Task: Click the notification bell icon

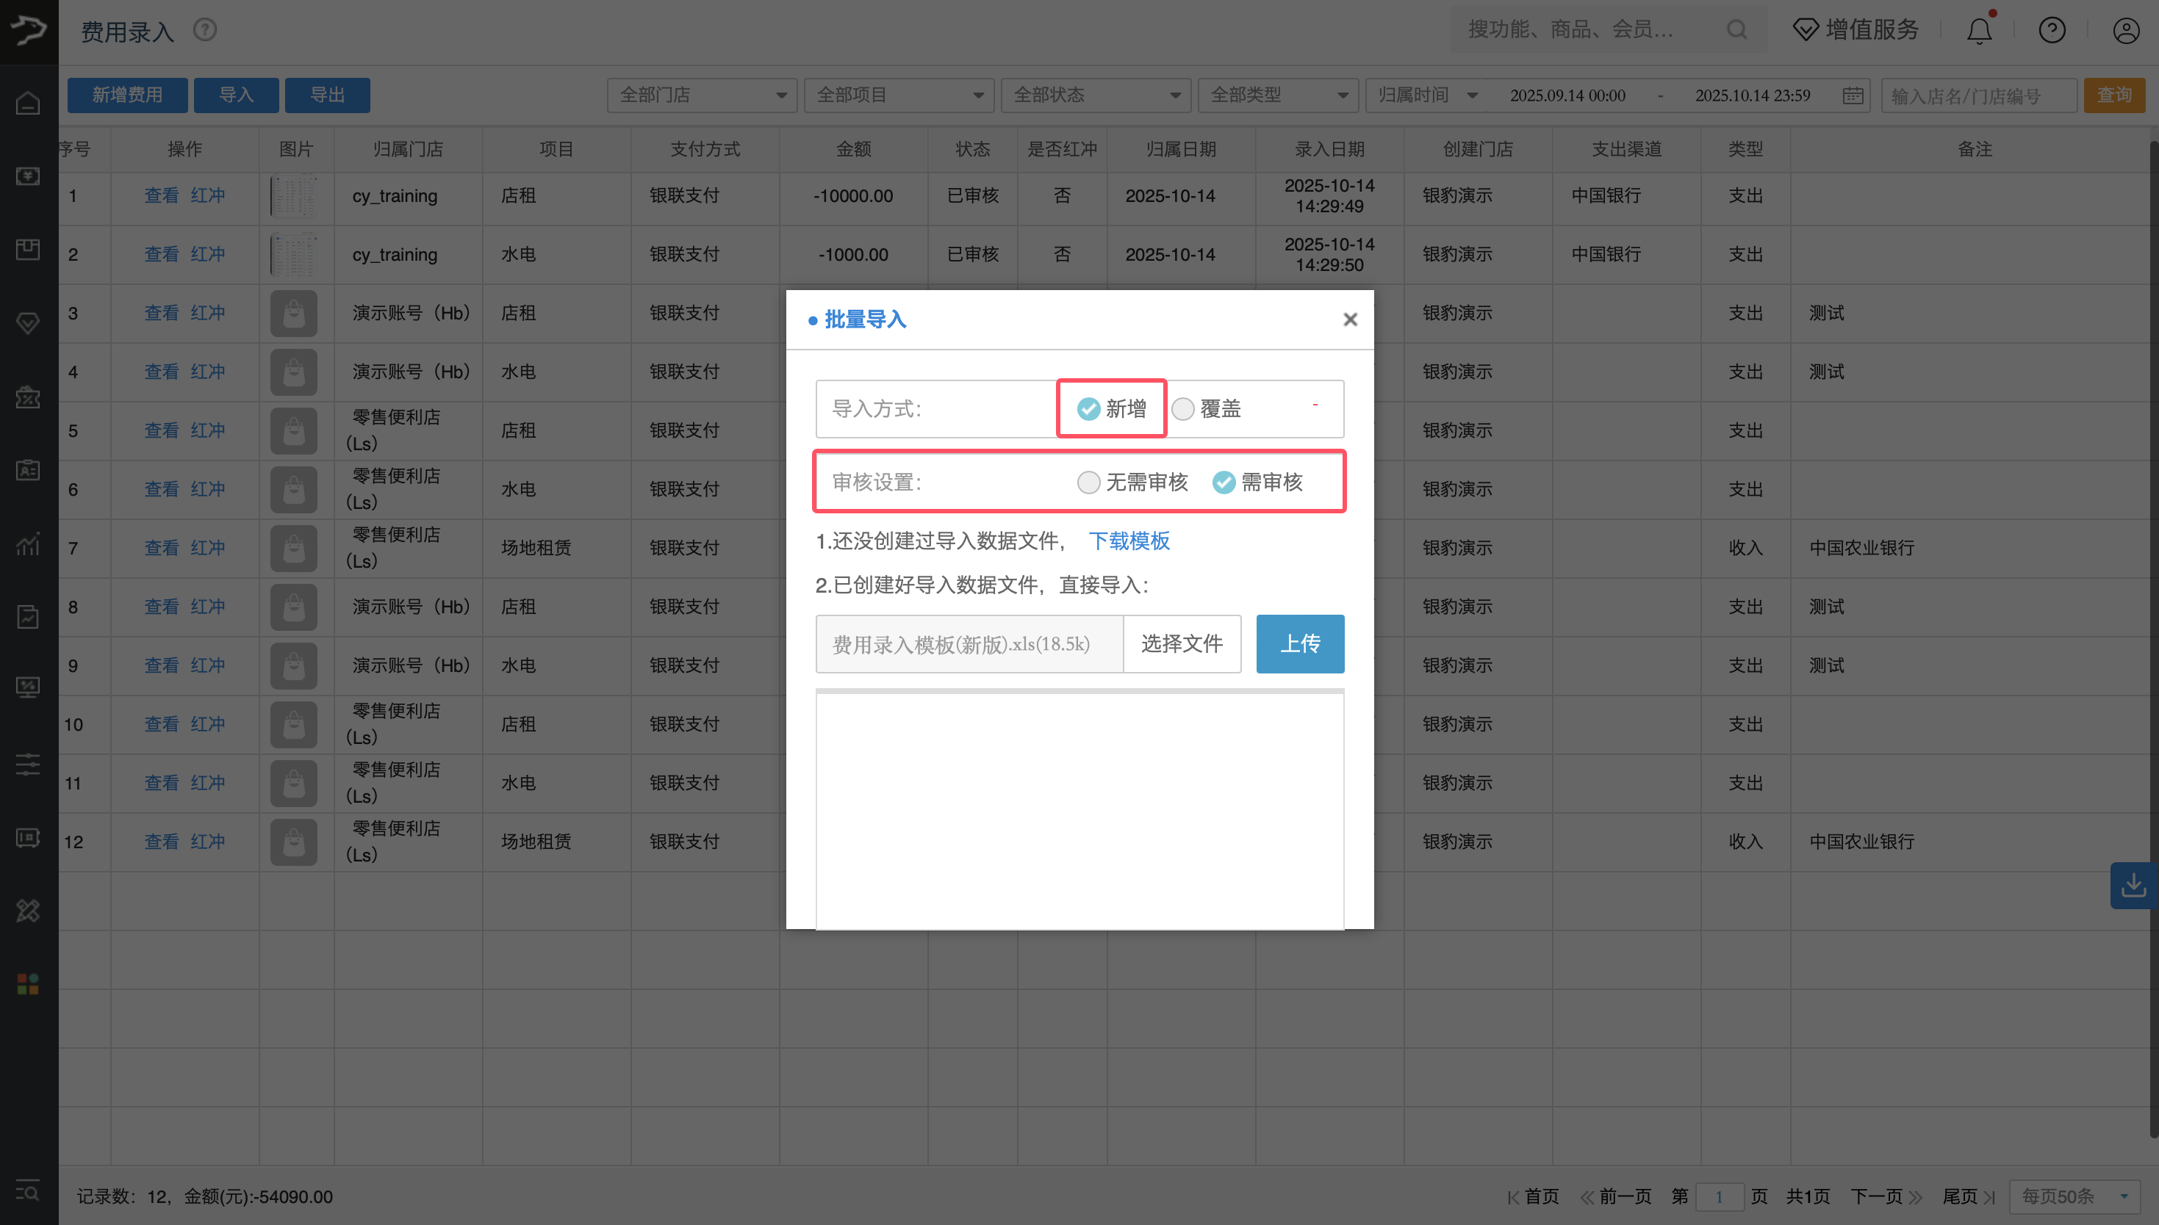Action: (x=1979, y=31)
